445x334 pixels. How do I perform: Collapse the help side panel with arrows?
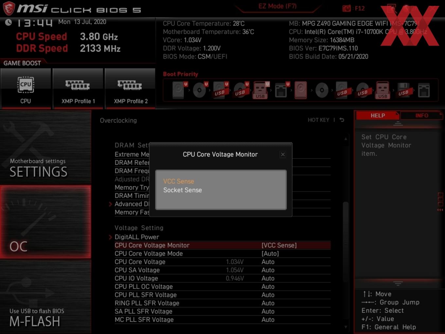click(440, 210)
